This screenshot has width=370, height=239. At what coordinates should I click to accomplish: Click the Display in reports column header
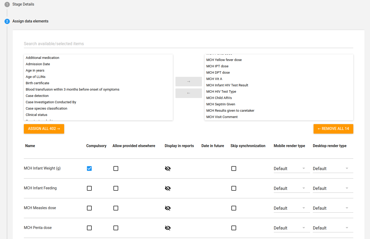[179, 146]
